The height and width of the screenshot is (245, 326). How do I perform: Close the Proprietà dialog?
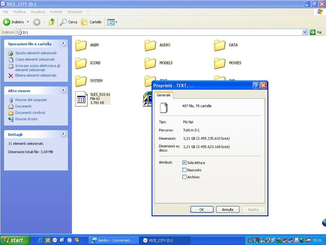[263, 85]
